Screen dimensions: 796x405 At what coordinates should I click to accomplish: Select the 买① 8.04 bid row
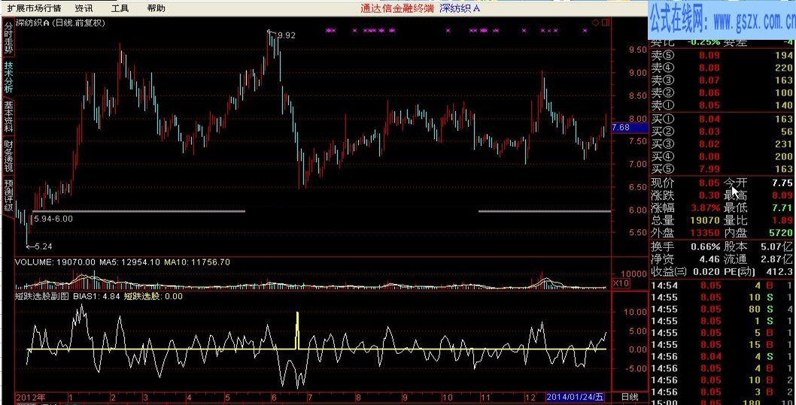coord(722,119)
